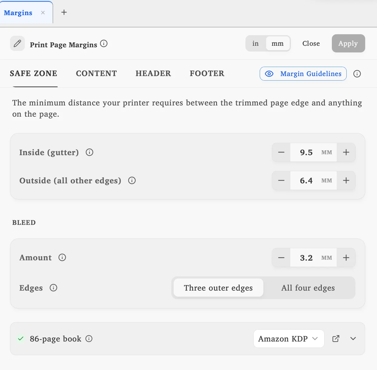Image resolution: width=377 pixels, height=370 pixels.
Task: Decrease Outside margin value with minus
Action: (281, 180)
